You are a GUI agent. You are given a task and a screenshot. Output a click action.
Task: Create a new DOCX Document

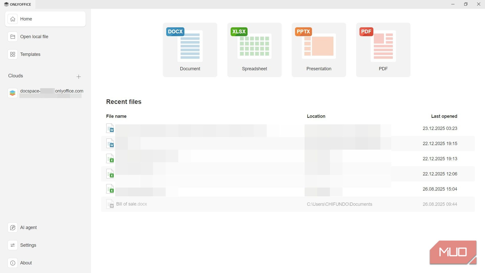190,50
